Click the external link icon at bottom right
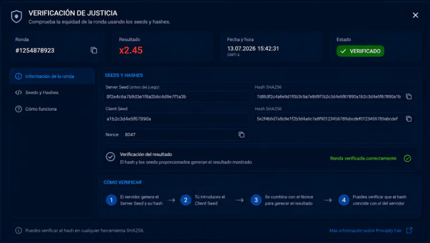Screen dimensions: 430x243 409,230
